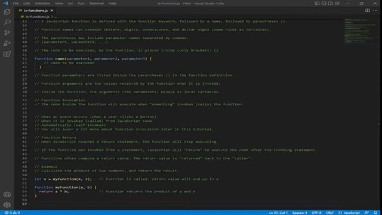Open the Manage gear icon
Viewport: 382px width, 215px height.
point(7,205)
